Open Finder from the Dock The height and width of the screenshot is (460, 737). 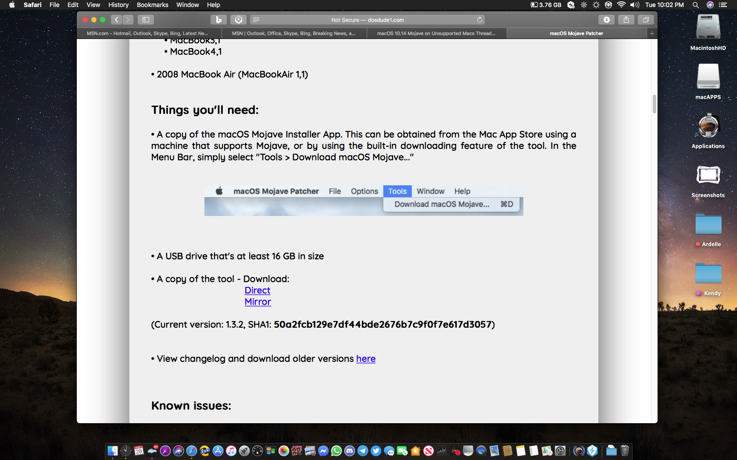(113, 450)
